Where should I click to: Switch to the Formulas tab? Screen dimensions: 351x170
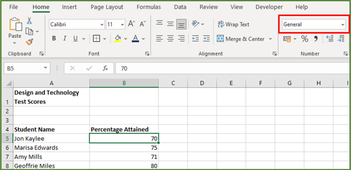[x=148, y=7]
